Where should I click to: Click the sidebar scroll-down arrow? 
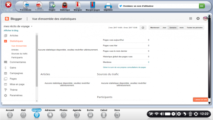pos(37,101)
